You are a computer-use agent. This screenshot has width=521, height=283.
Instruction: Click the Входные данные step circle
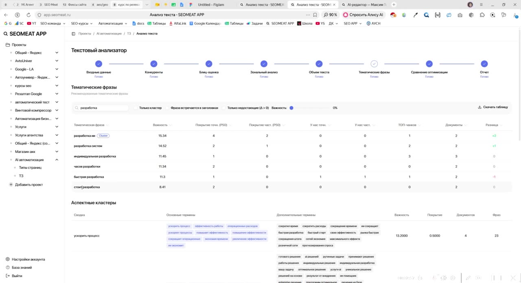(x=99, y=64)
